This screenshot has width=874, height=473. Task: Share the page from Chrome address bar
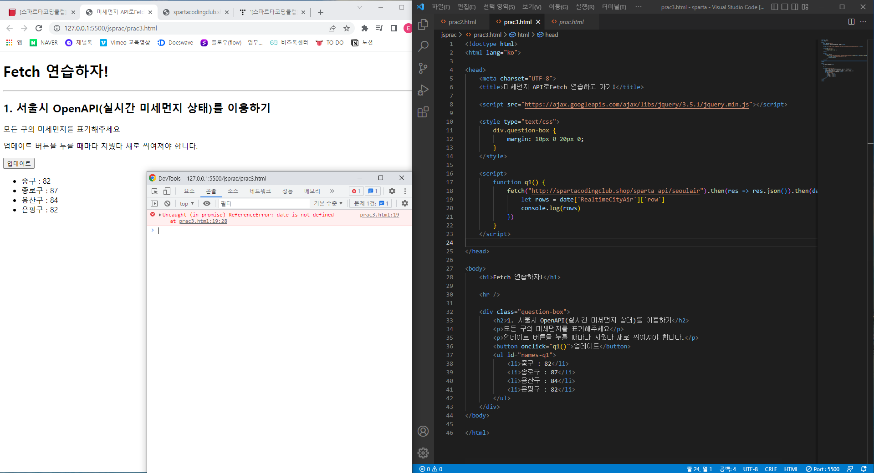(332, 28)
